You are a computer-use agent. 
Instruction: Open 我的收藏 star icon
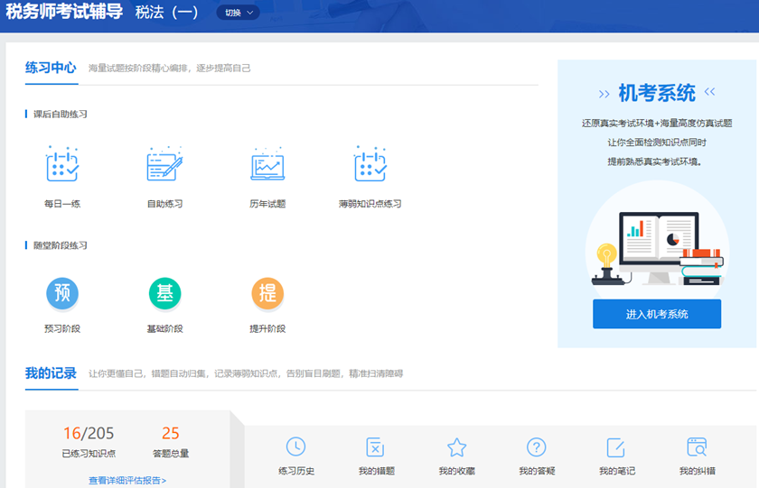pyautogui.click(x=456, y=447)
